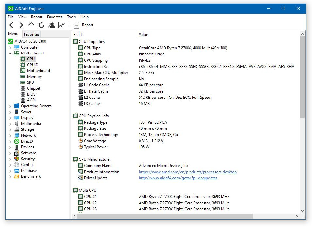Switch to the Favorites tab
This screenshot has height=227, width=312.
pyautogui.click(x=31, y=34)
